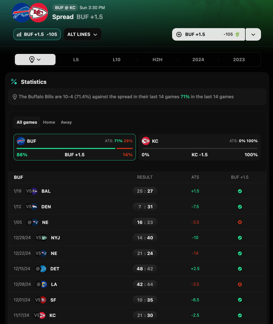This screenshot has height=324, width=273.
Task: Click green check mark in NYJ row
Action: click(x=240, y=238)
